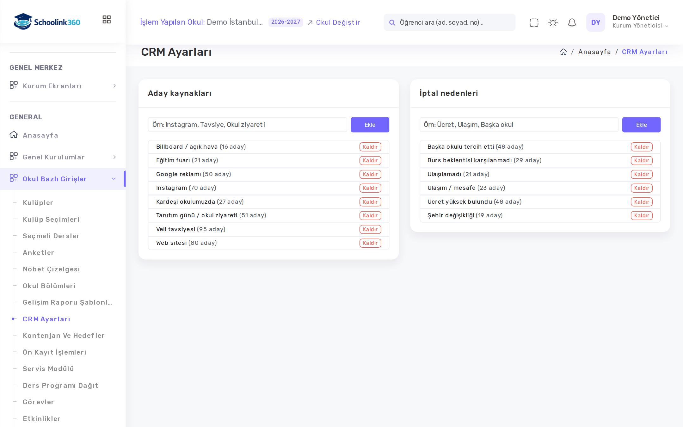This screenshot has height=427, width=683.
Task: Remove Ulaşılamadı reason with Kaldır
Action: pyautogui.click(x=642, y=174)
